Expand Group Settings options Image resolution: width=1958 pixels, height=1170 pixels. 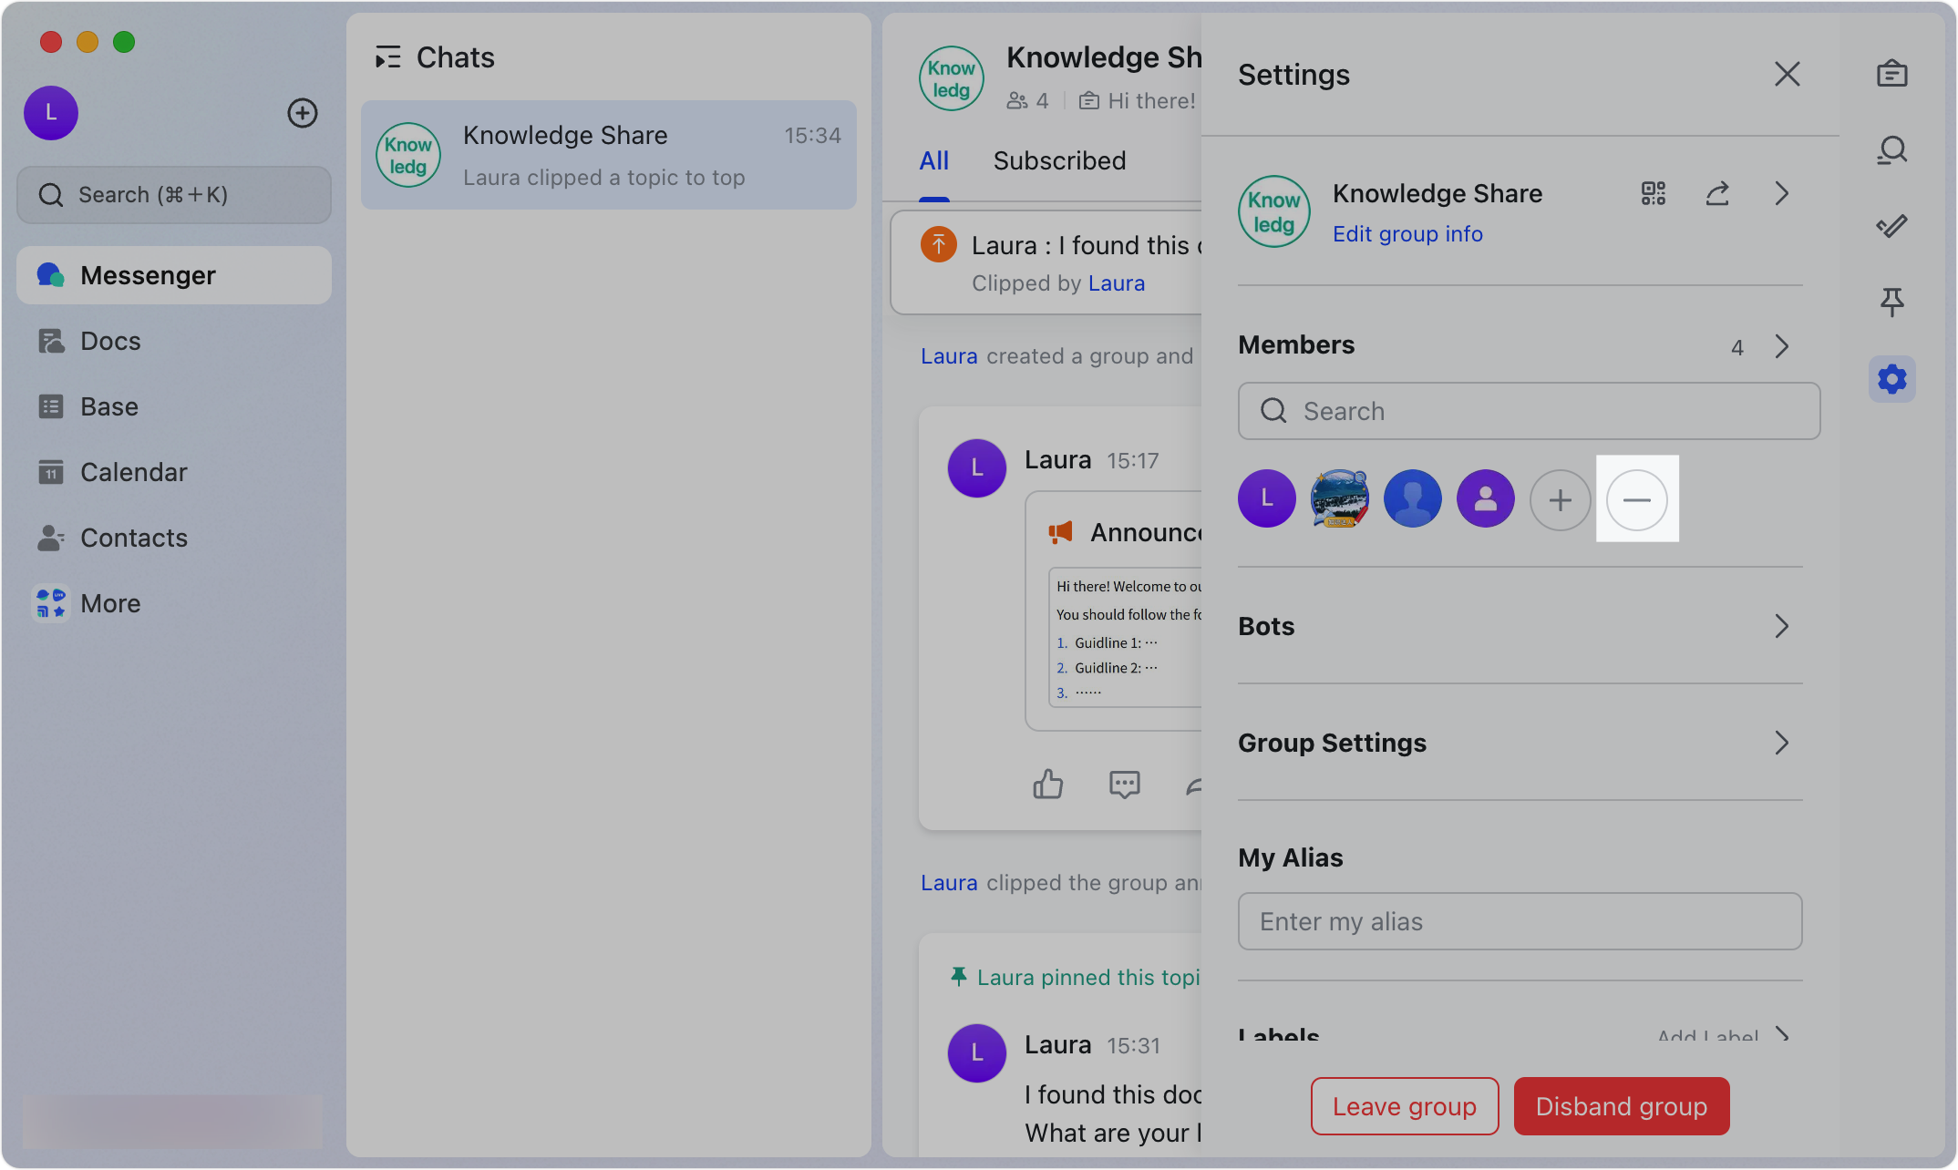pyautogui.click(x=1782, y=743)
